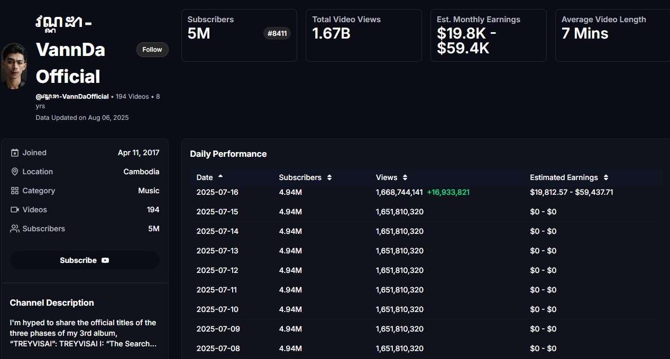Click the YouTube icon in Subscribe button

[x=105, y=260]
